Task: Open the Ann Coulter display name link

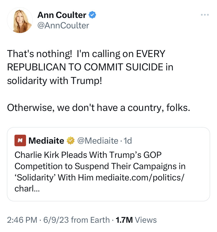Action: point(62,15)
